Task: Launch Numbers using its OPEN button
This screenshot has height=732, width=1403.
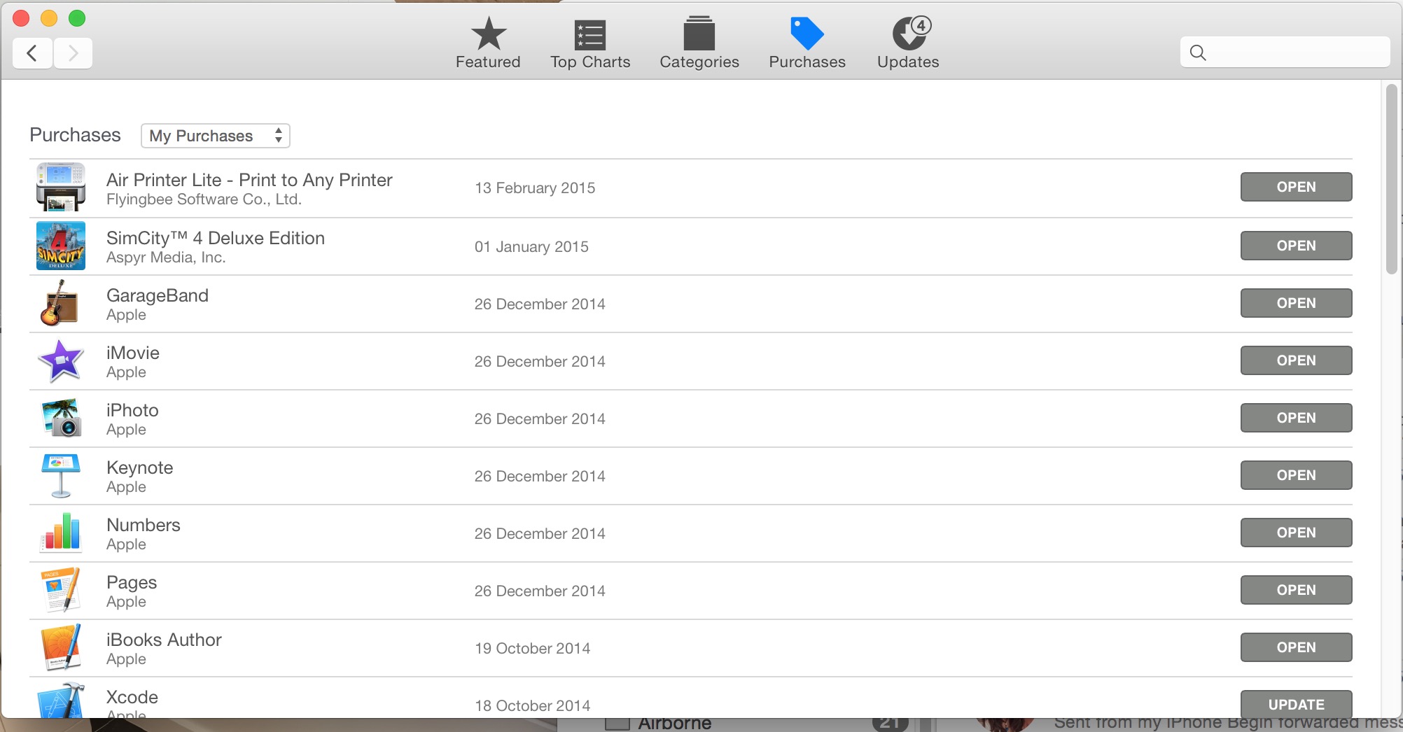Action: coord(1296,533)
